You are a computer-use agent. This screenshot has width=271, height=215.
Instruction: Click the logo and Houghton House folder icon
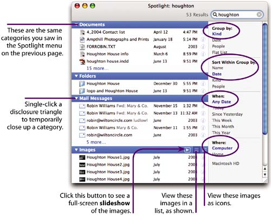click(82, 91)
